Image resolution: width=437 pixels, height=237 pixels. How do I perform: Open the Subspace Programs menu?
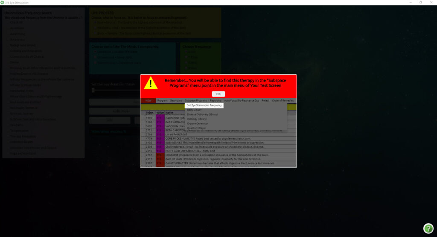point(196,100)
